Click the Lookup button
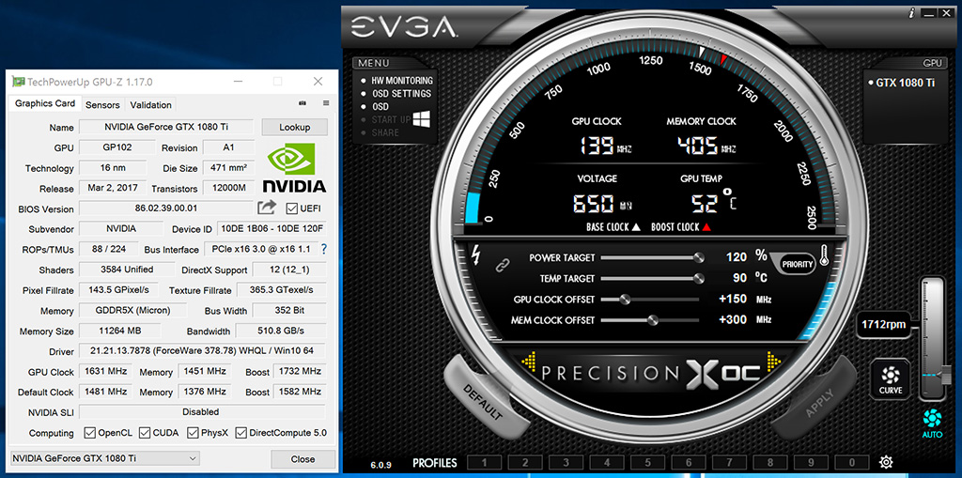 (294, 127)
